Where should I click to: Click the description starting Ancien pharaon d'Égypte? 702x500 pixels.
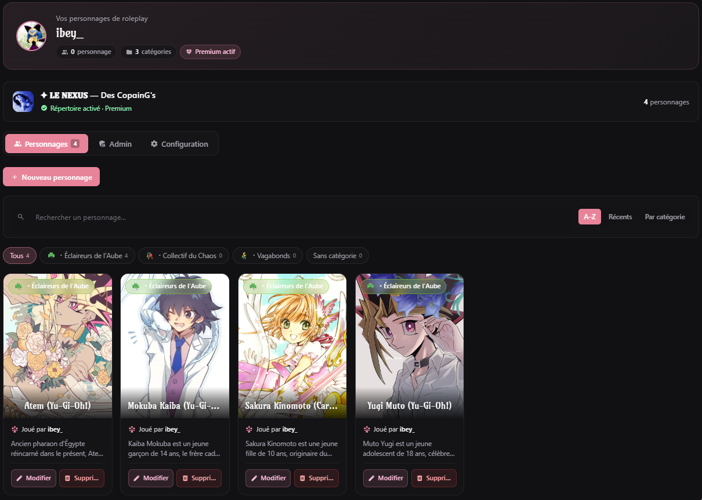[x=57, y=448]
